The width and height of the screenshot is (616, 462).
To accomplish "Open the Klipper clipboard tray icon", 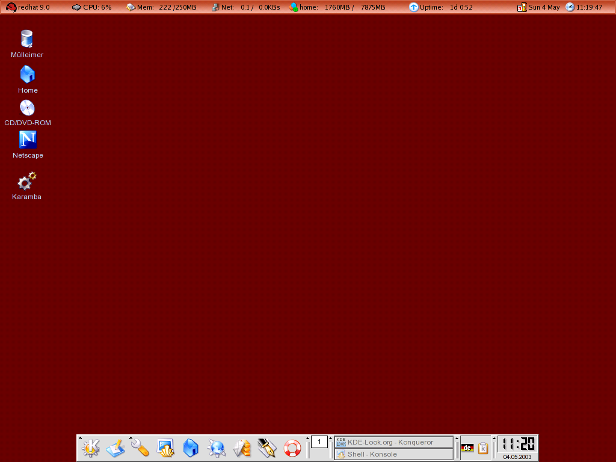I will 483,448.
